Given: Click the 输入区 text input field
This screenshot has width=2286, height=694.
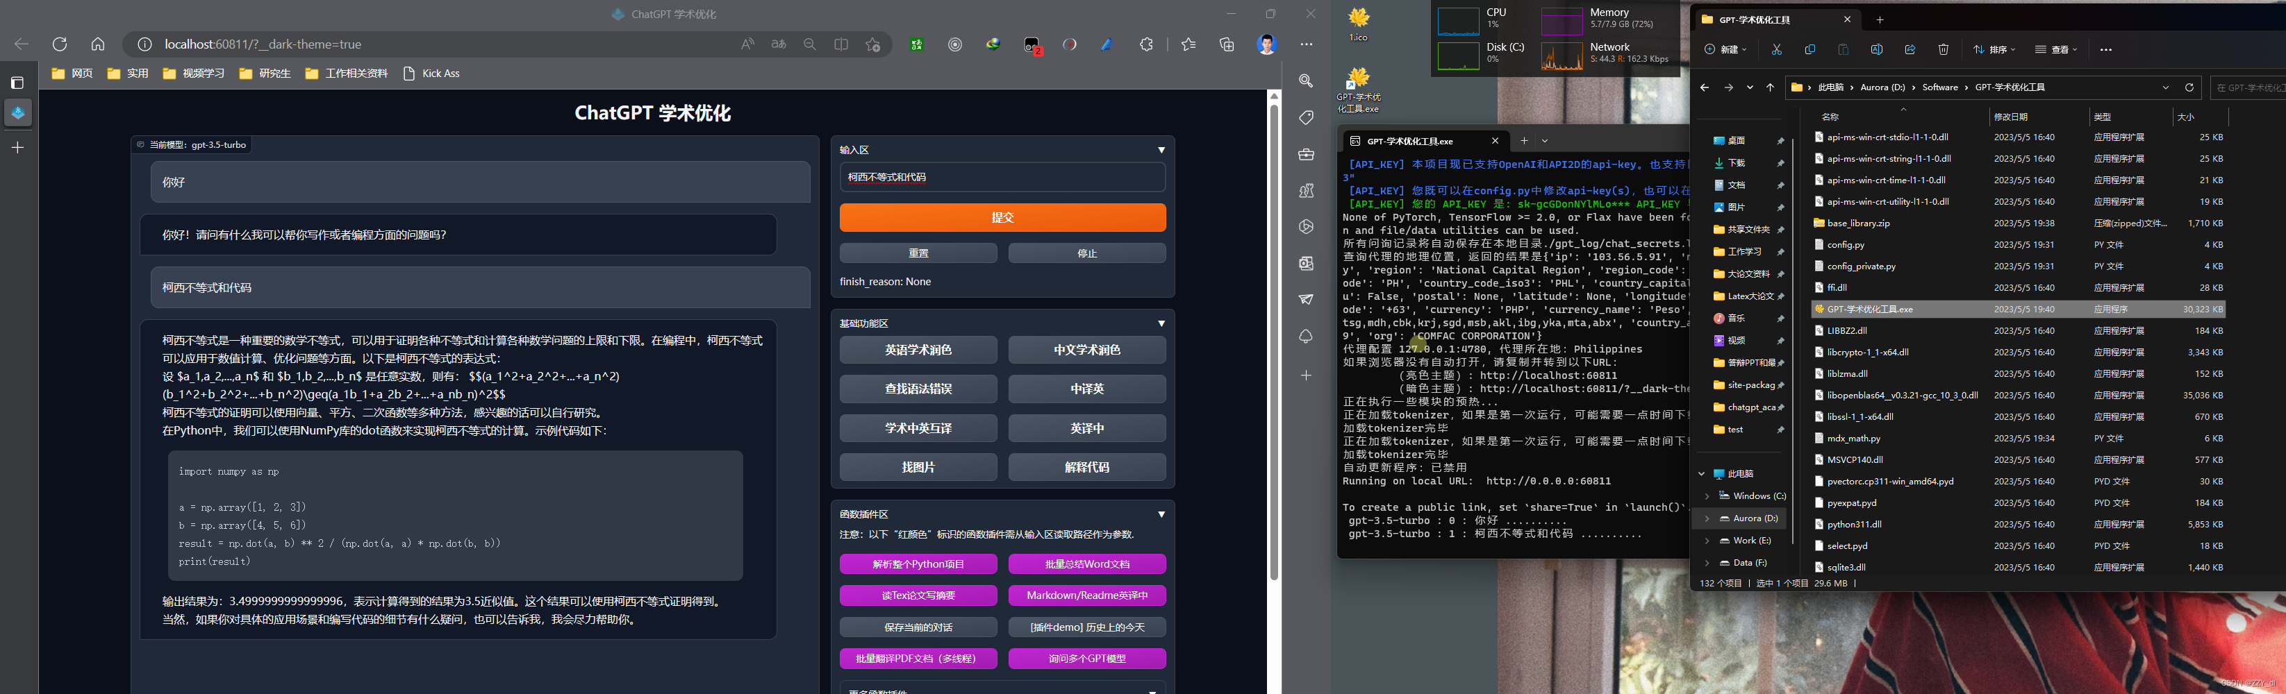Looking at the screenshot, I should coord(1002,177).
